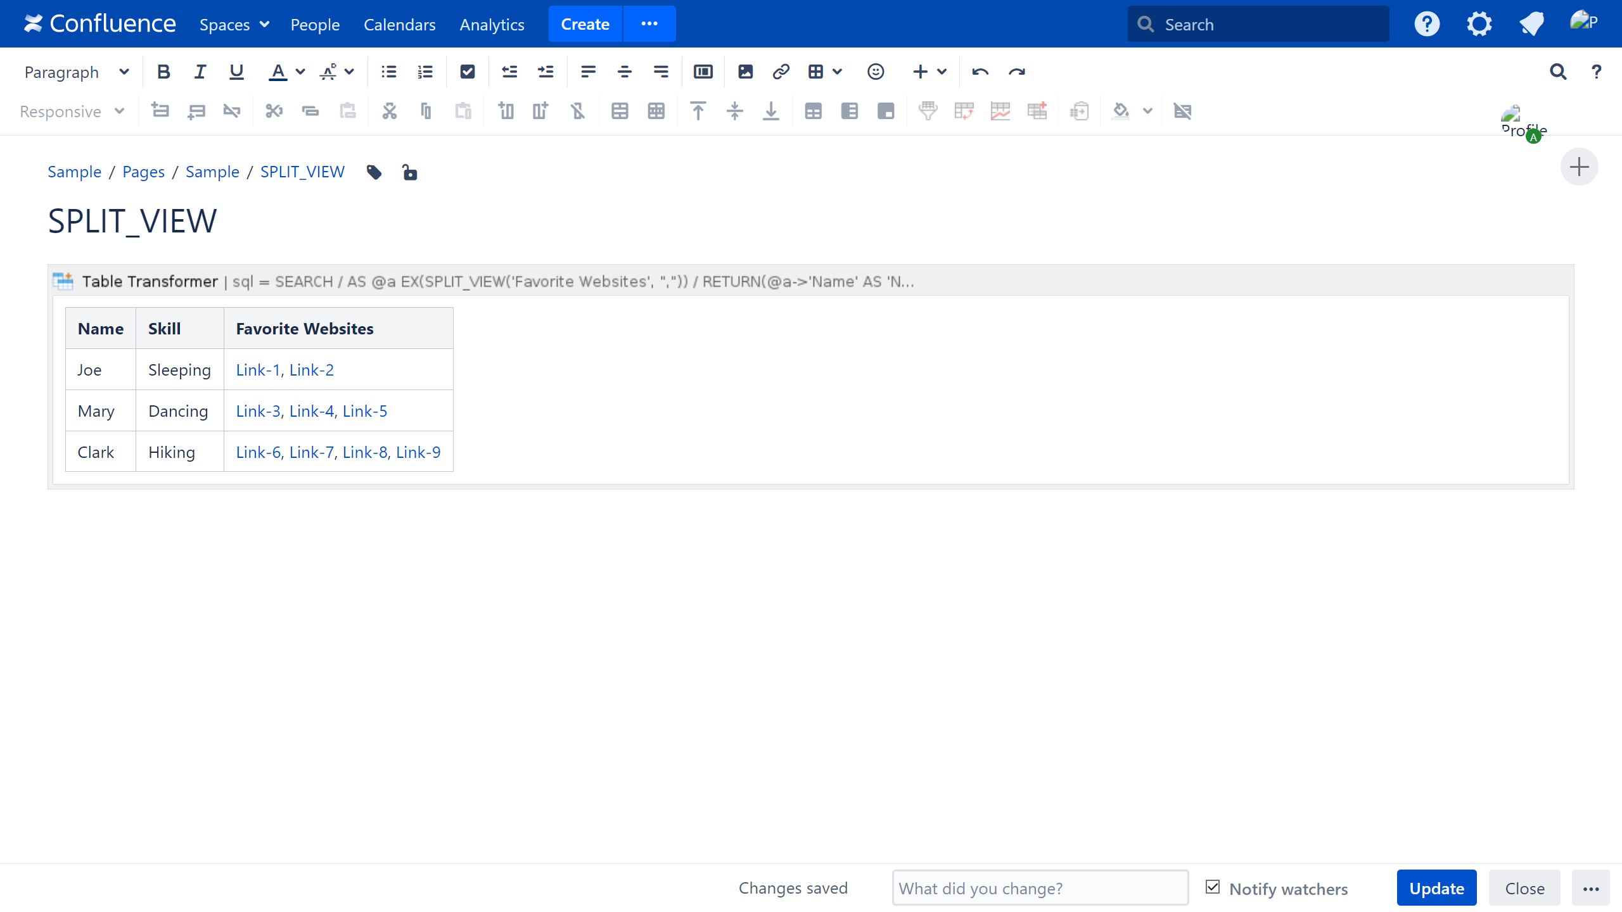This screenshot has width=1622, height=912.
Task: Insert a task list checkbox
Action: [467, 72]
